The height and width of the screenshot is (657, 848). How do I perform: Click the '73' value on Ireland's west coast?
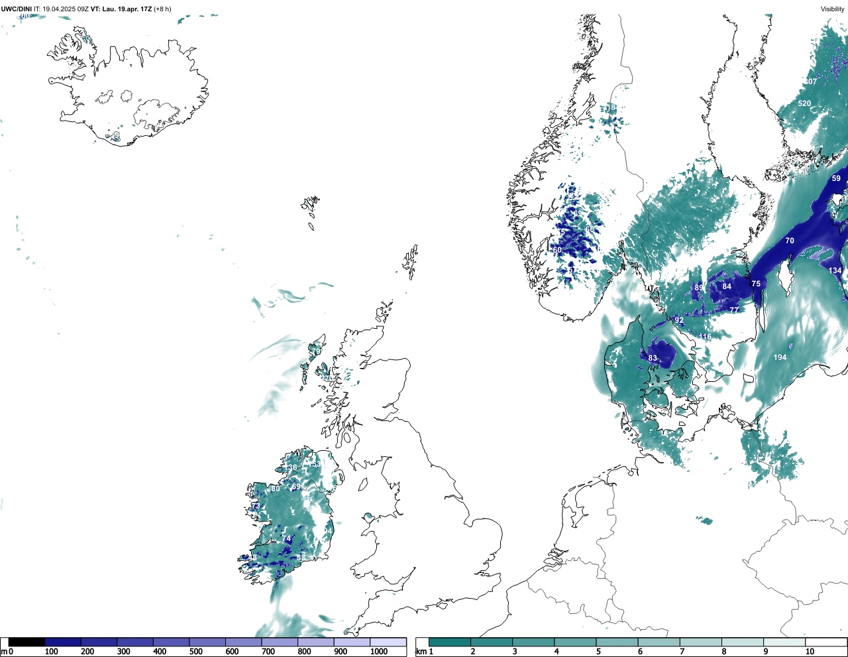point(256,507)
